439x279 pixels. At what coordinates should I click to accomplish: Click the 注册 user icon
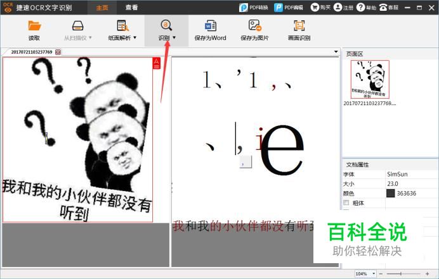pyautogui.click(x=338, y=8)
